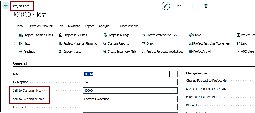Open ProjectPro AI
Viewport: 255px width, 113px height.
click(200, 52)
